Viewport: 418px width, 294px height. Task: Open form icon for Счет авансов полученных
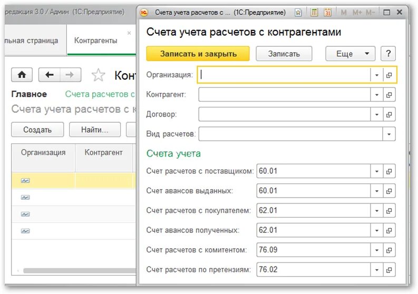(389, 230)
